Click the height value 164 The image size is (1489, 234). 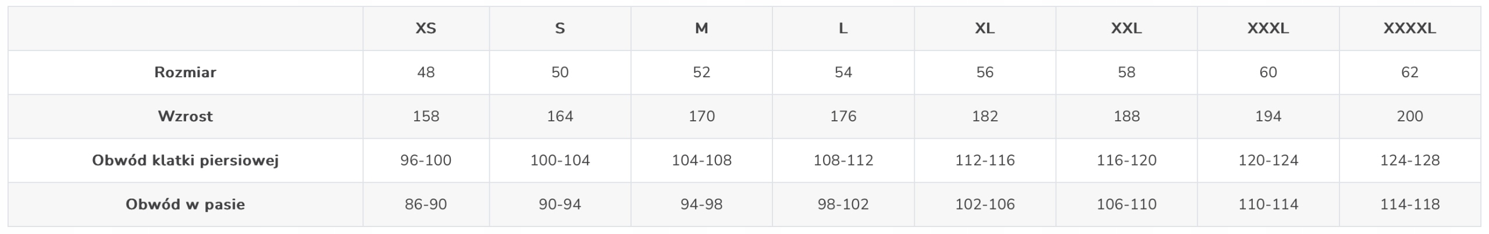(560, 117)
